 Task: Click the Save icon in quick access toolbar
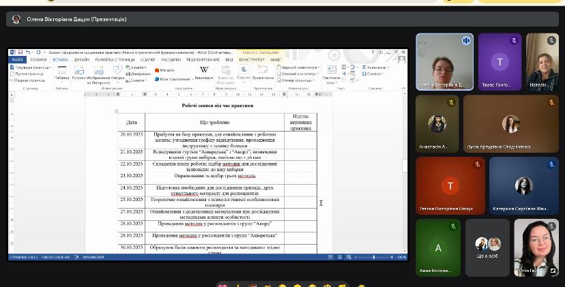20,52
